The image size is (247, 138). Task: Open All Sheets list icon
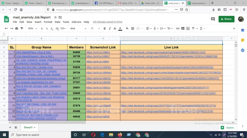pyautogui.click(x=16, y=128)
